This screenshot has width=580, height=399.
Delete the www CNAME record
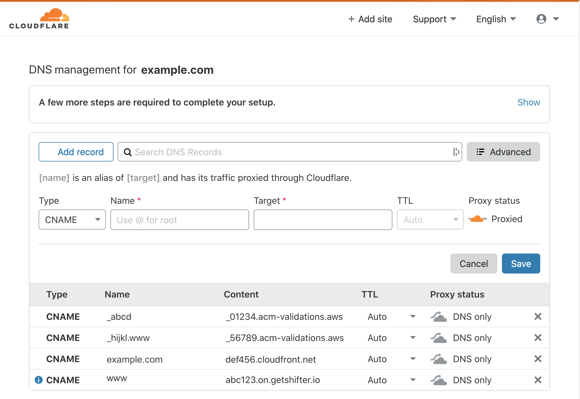pos(538,380)
